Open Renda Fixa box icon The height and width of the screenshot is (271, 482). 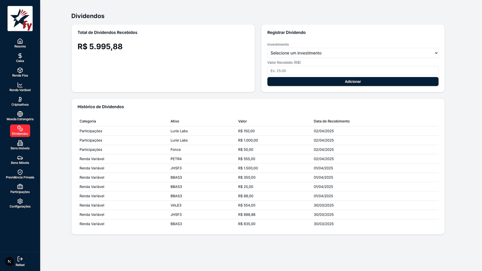tap(20, 70)
